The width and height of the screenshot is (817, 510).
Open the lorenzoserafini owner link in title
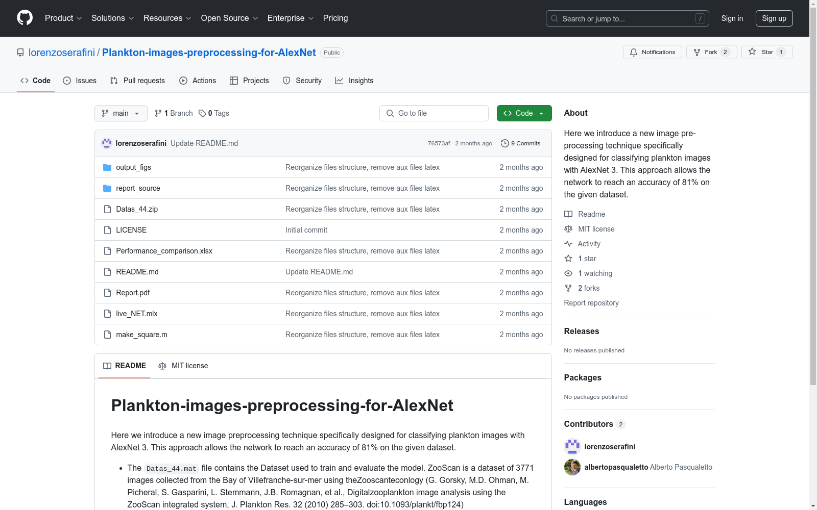coord(62,53)
